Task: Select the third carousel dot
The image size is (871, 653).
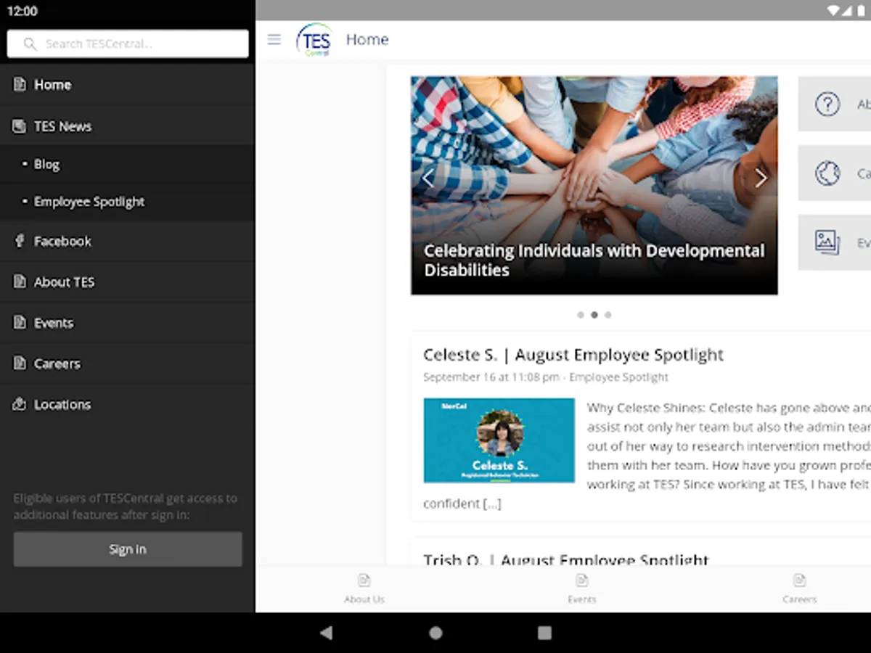Action: 608,315
